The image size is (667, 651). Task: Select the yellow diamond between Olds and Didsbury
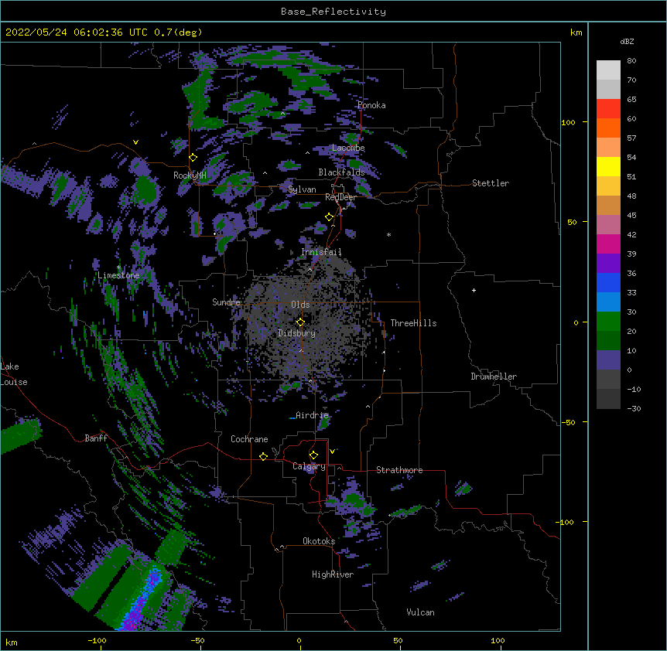(x=300, y=322)
